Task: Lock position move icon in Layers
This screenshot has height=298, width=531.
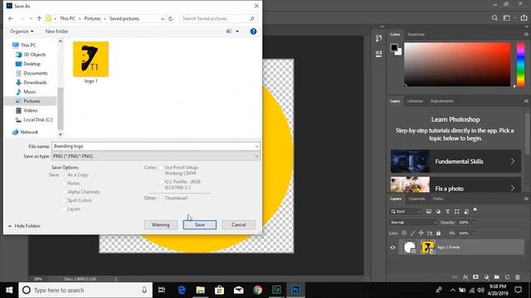Action: click(421, 233)
